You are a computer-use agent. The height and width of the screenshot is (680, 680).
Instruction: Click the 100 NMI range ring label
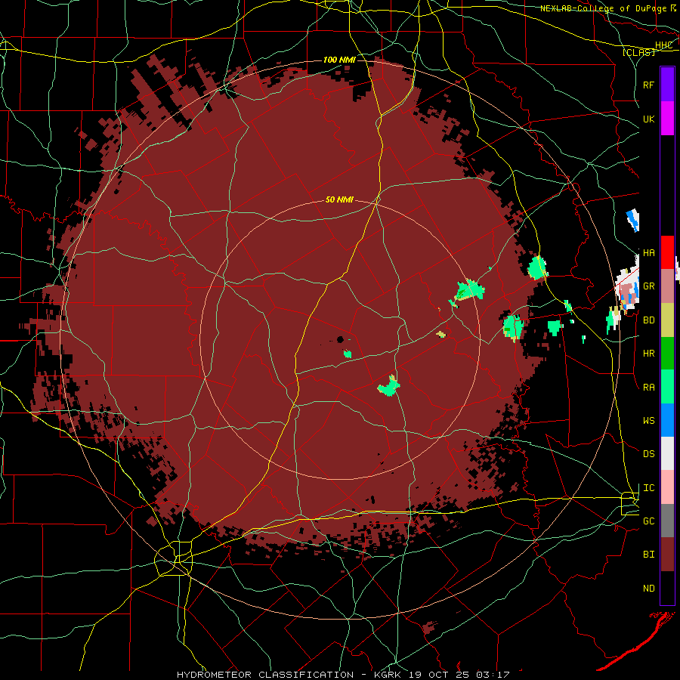click(x=339, y=60)
